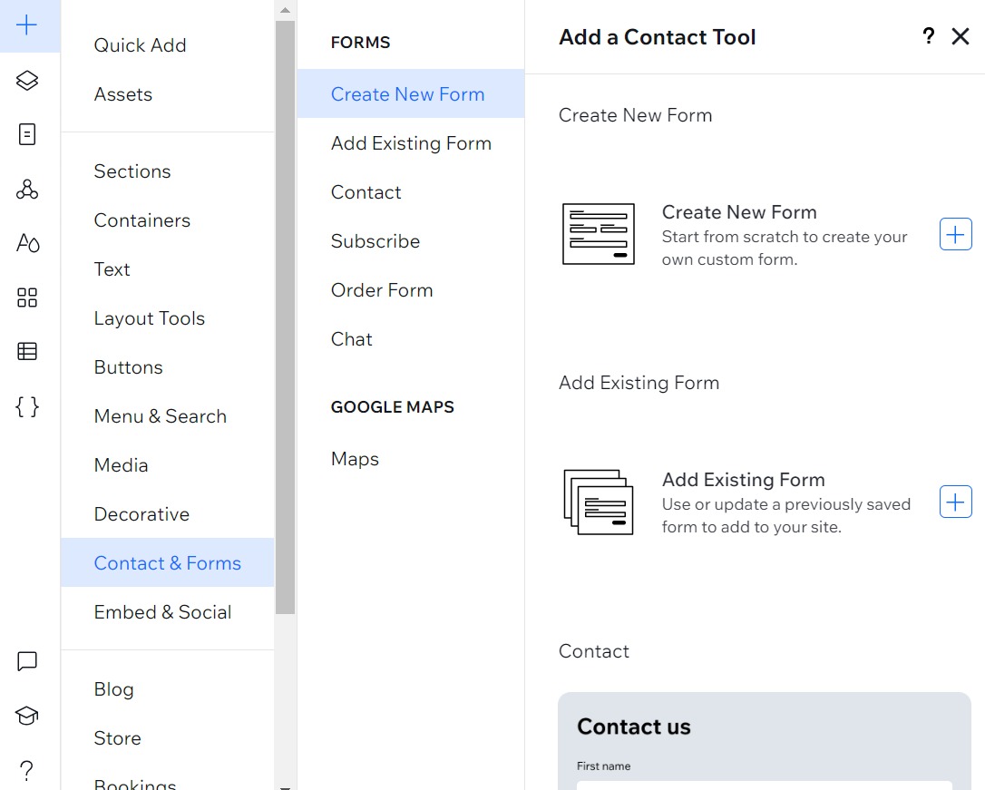Image resolution: width=985 pixels, height=790 pixels.
Task: Select Subscribe in the Forms list
Action: click(x=375, y=241)
